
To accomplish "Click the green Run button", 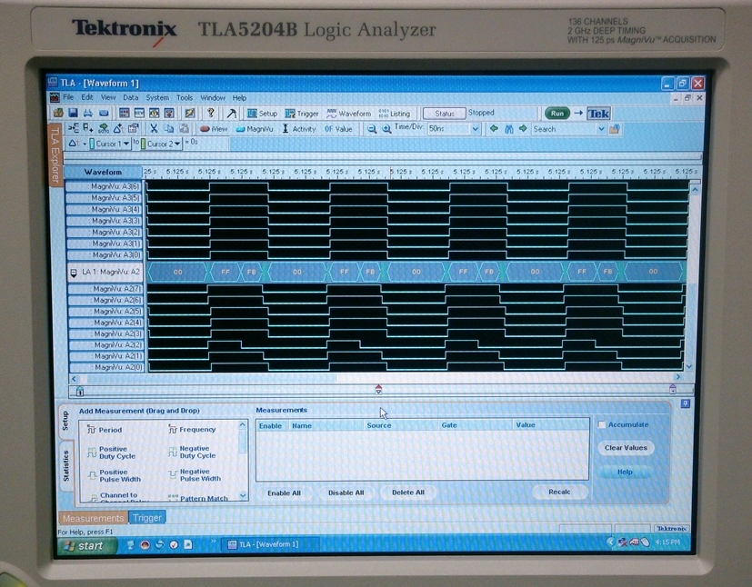I will click(x=557, y=114).
